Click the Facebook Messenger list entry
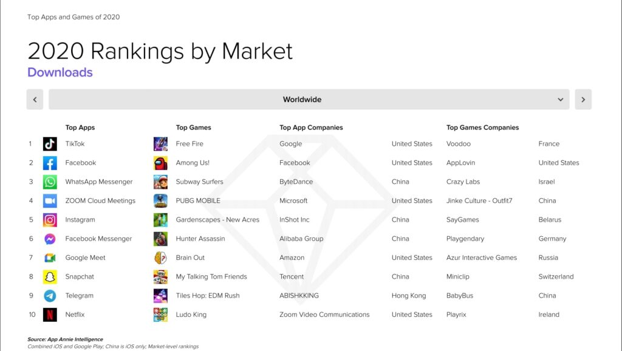The height and width of the screenshot is (351, 622). point(98,239)
